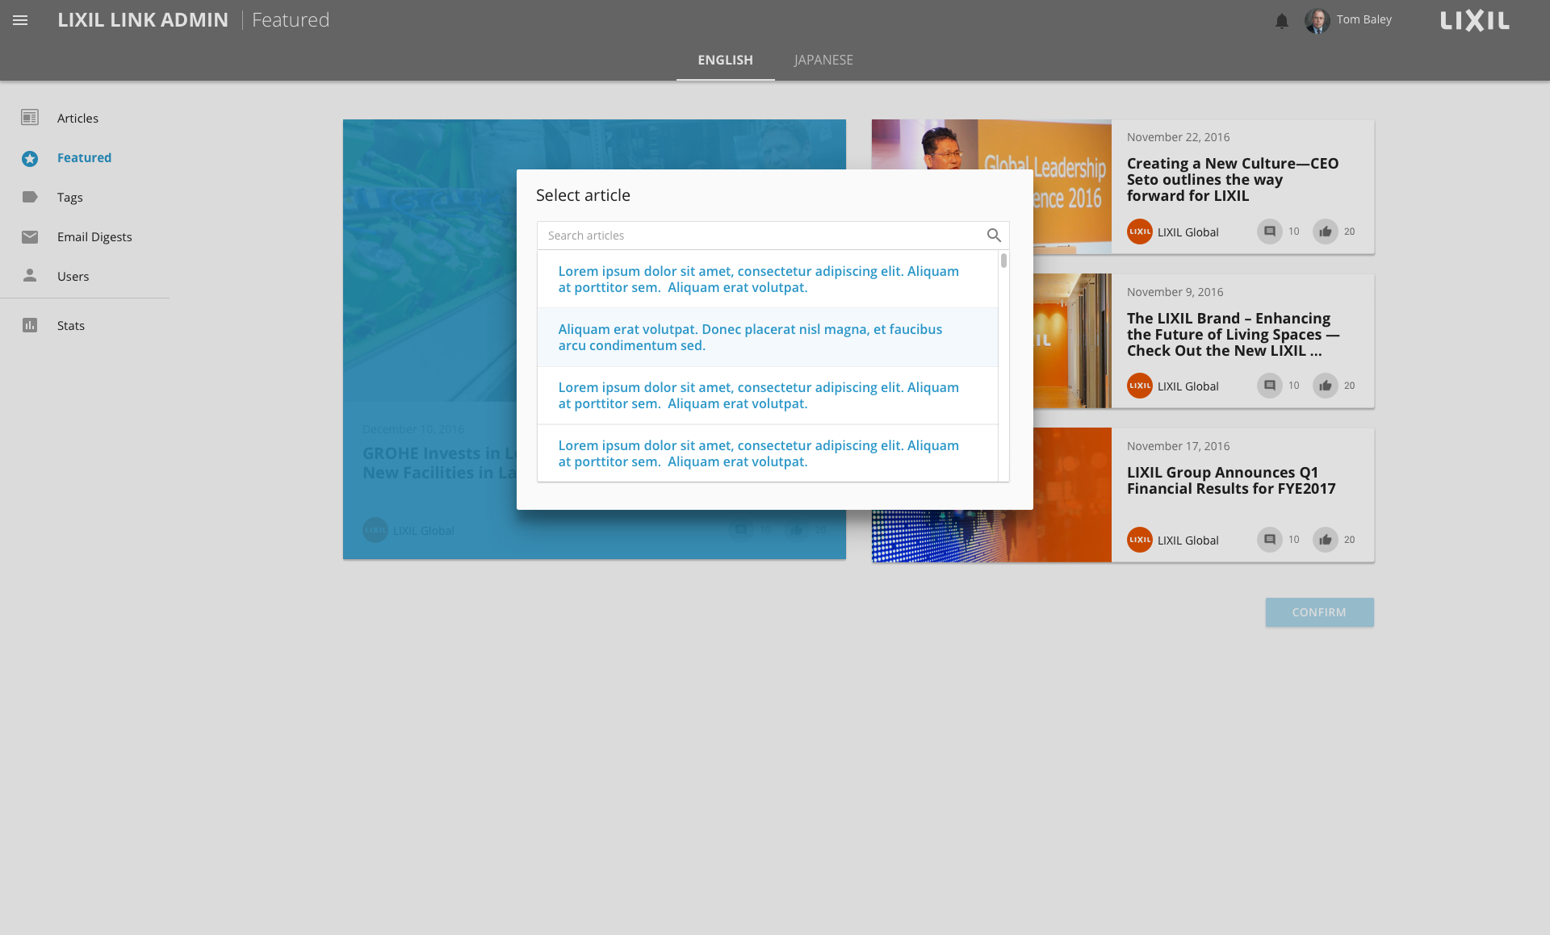Click like icon on The LIXIL Brand card
1550x935 pixels.
click(1326, 386)
